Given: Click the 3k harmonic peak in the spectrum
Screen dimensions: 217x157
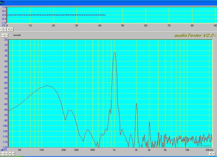Looking at the screenshot, I should click(150, 121).
